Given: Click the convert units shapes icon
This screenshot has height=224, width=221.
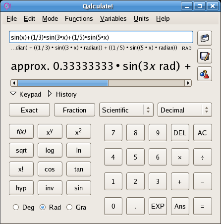Looking at the screenshot, I should [205, 74].
